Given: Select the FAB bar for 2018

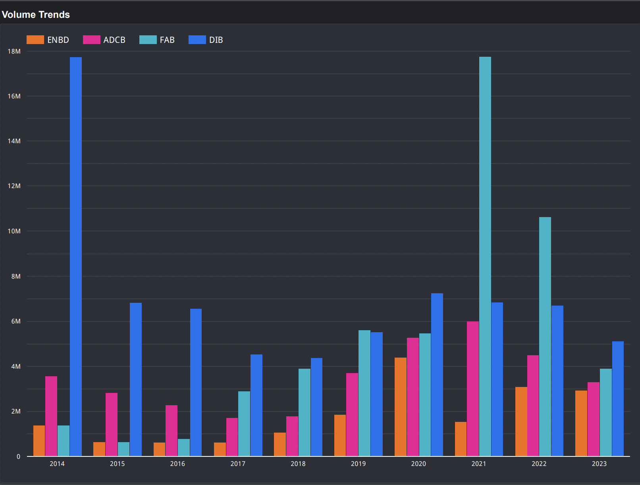Looking at the screenshot, I should (305, 412).
